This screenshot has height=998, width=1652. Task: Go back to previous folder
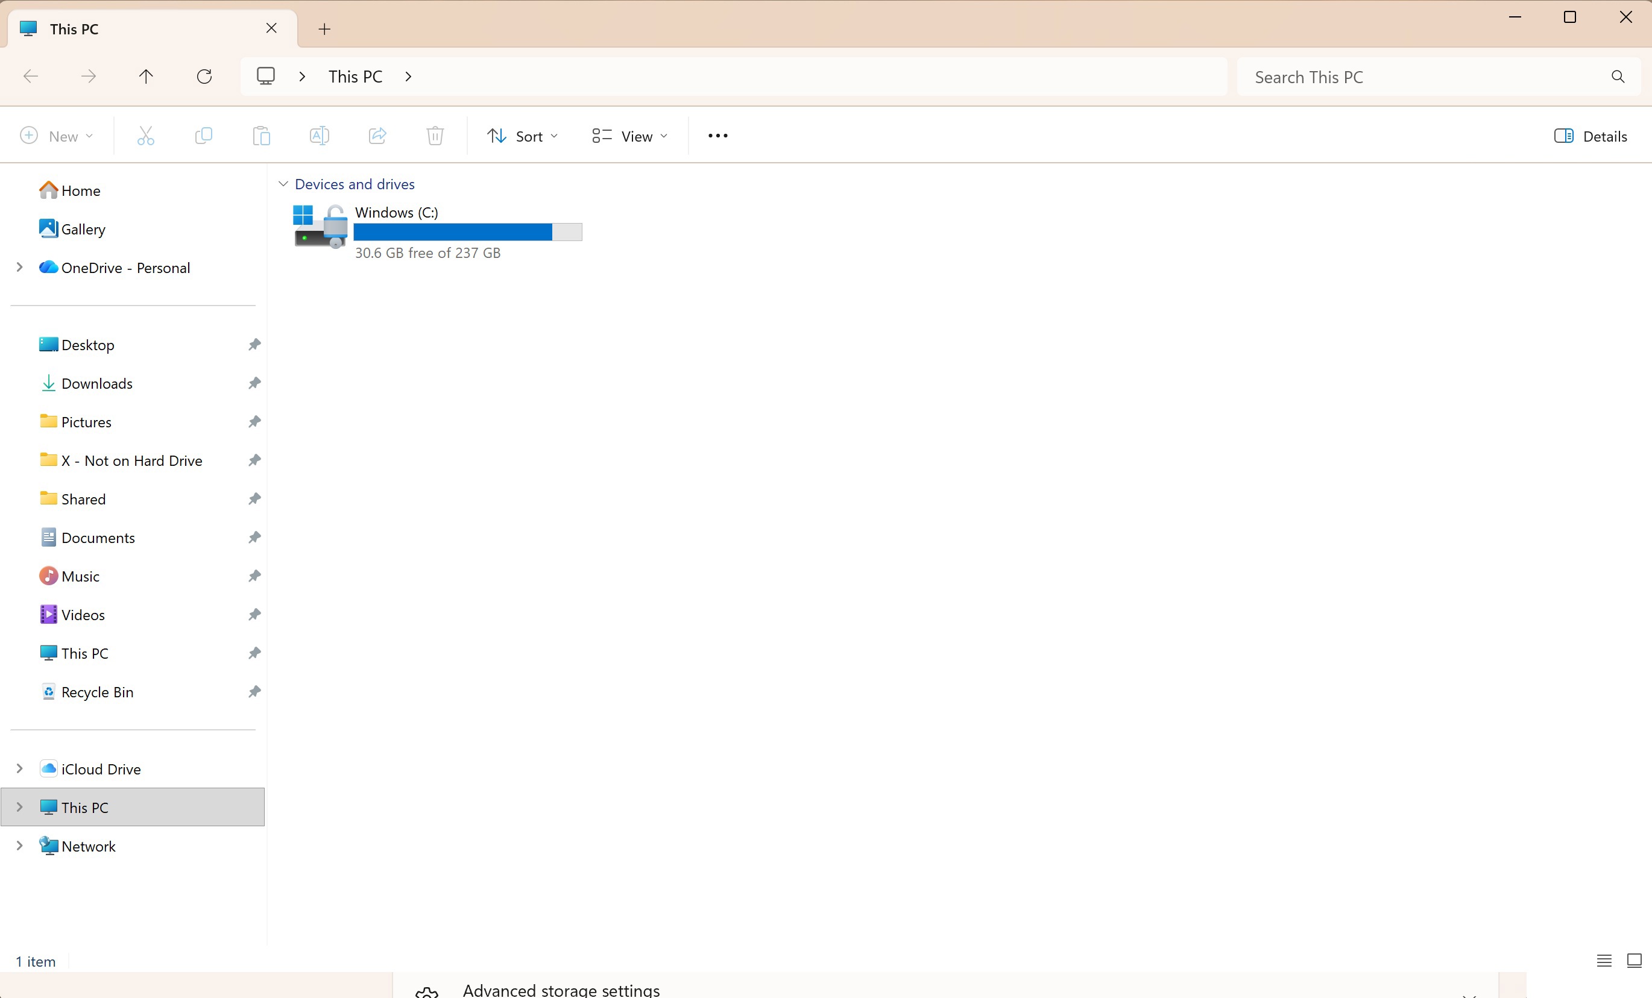pyautogui.click(x=31, y=77)
